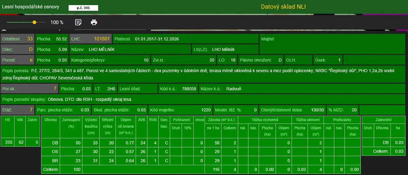Open the LHC 101801 code

point(90,39)
